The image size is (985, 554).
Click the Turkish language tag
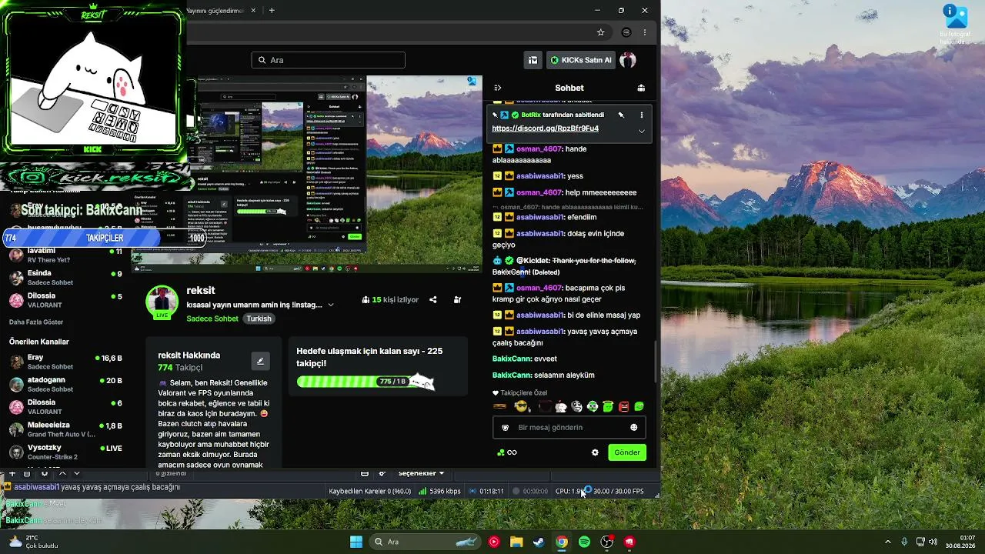pyautogui.click(x=259, y=319)
